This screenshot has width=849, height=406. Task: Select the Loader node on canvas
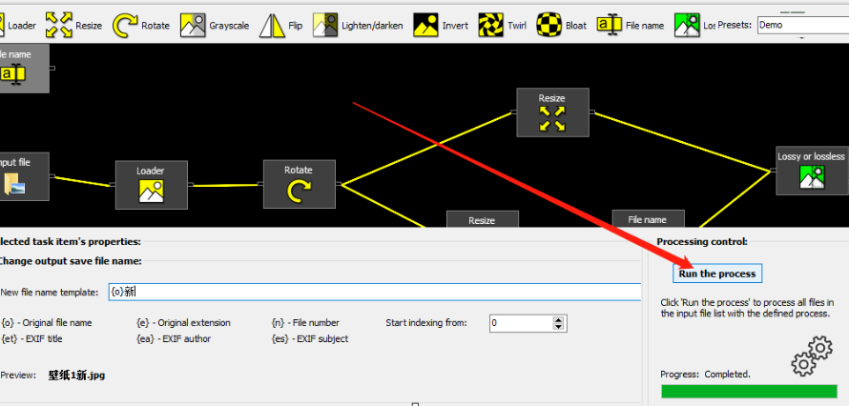pyautogui.click(x=151, y=185)
